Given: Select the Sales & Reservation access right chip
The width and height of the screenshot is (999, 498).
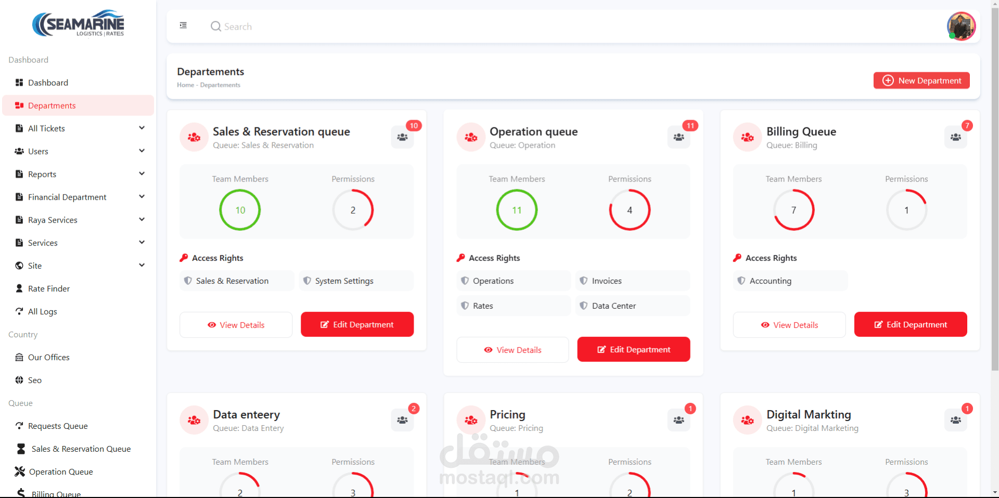Looking at the screenshot, I should pos(237,281).
